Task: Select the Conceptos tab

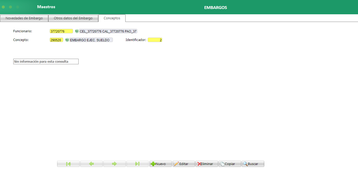Action: click(x=112, y=18)
